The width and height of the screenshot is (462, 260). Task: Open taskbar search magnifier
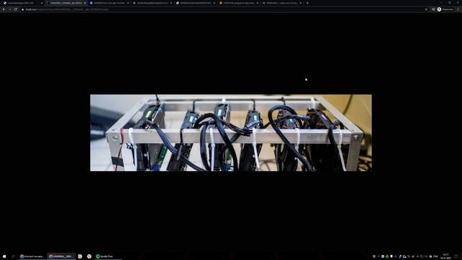[13, 256]
